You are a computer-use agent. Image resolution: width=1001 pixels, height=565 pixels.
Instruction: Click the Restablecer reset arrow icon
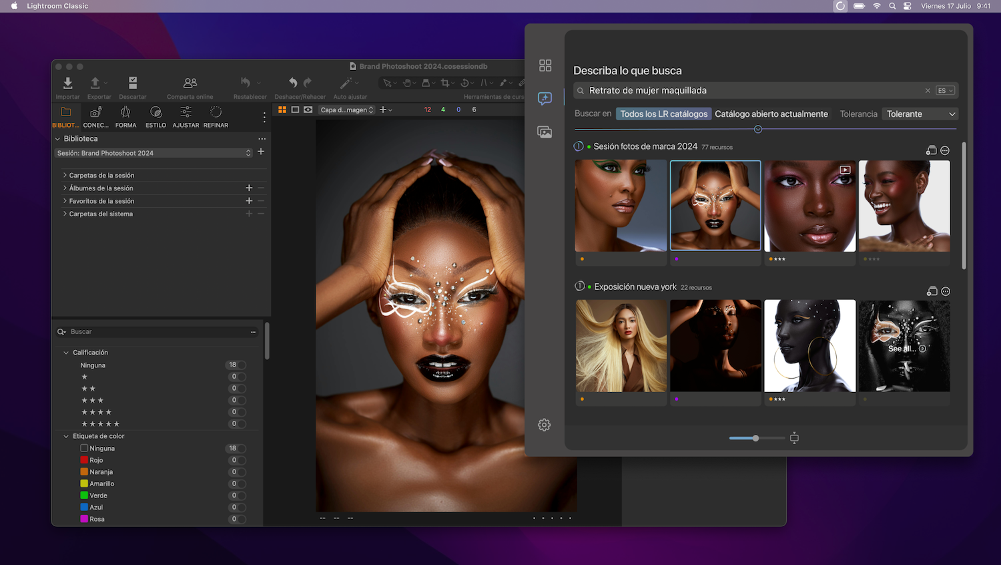(x=246, y=82)
